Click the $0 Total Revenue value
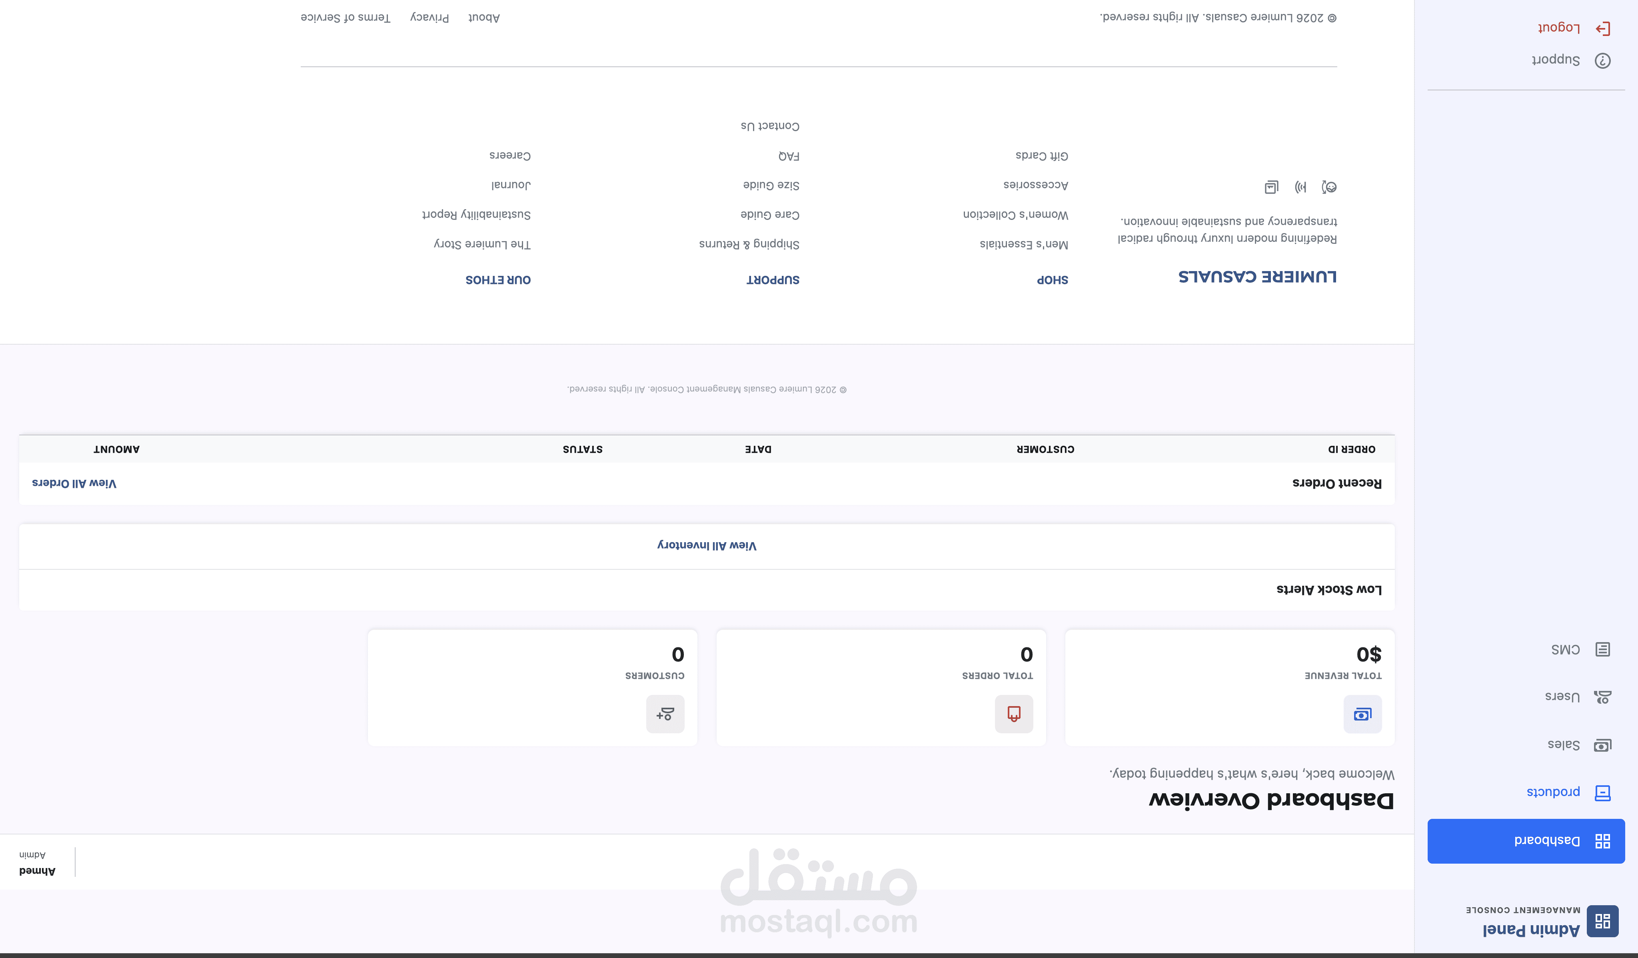This screenshot has width=1638, height=958. click(1368, 654)
